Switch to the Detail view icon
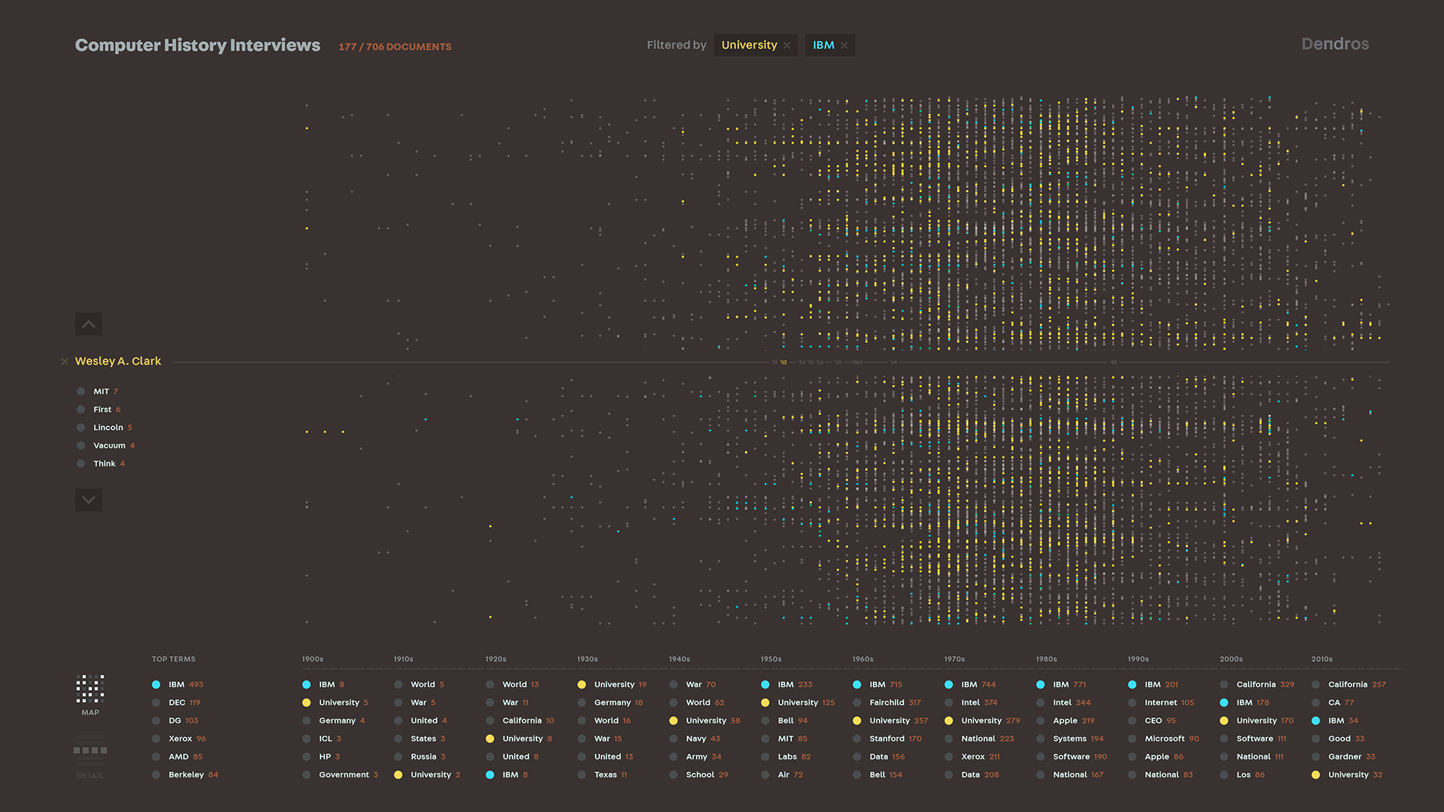Screen dimensions: 1444x812 [90, 751]
